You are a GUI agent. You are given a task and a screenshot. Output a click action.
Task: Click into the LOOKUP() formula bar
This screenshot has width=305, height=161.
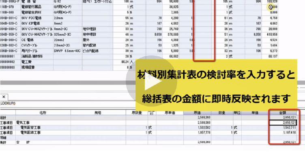[68, 104]
